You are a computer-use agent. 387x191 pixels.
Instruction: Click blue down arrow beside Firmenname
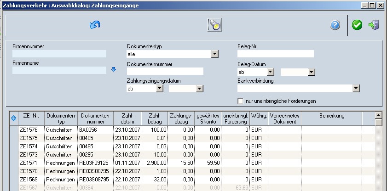[x=114, y=70]
